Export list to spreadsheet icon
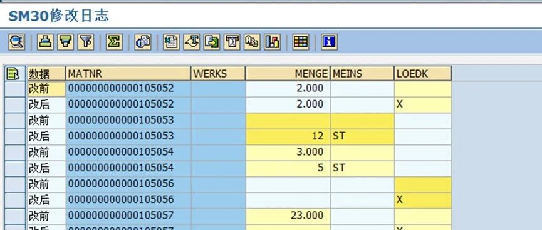 click(171, 42)
